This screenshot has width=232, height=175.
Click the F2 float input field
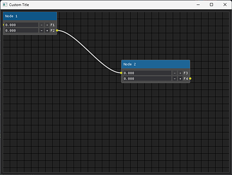(22, 30)
